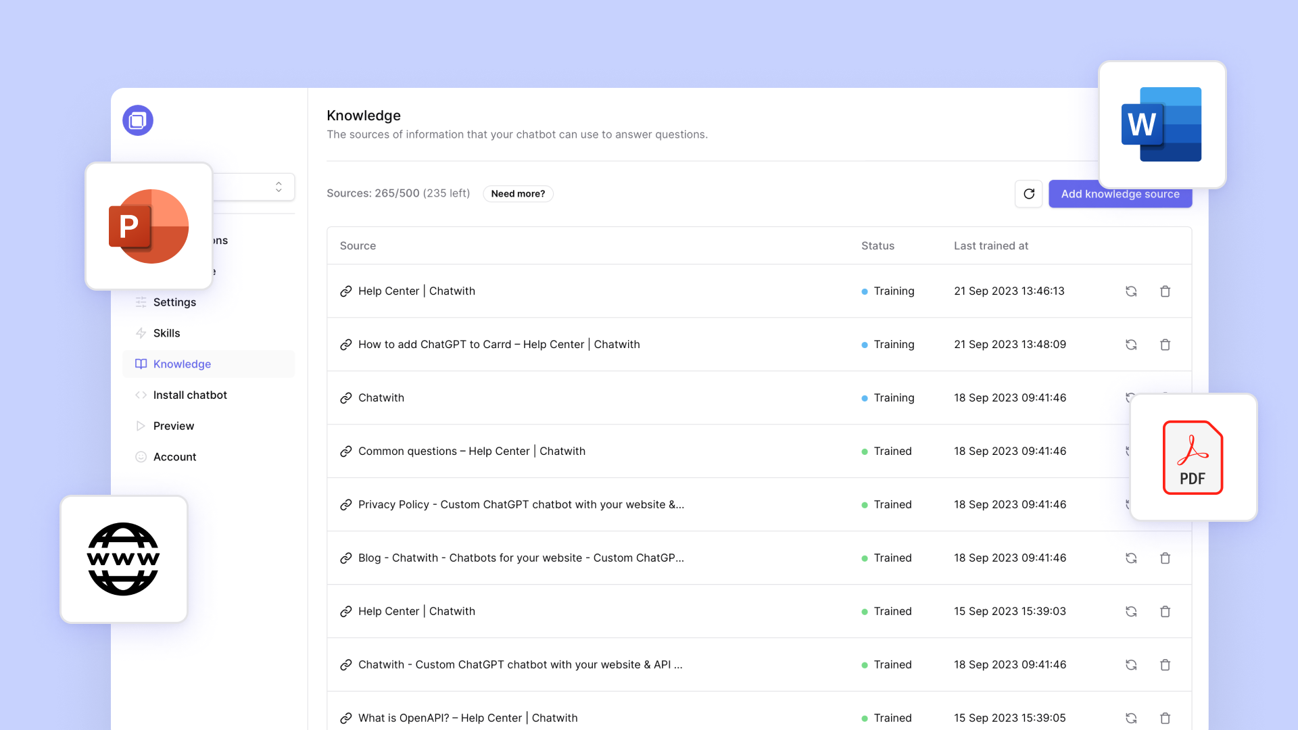This screenshot has width=1298, height=730.
Task: Click the WWW globe icon on desktop
Action: 124,559
